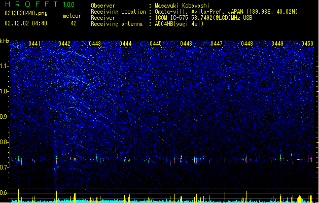
Task: Click the antenna A504HB(yagi 4el) text
Action: [x=179, y=24]
